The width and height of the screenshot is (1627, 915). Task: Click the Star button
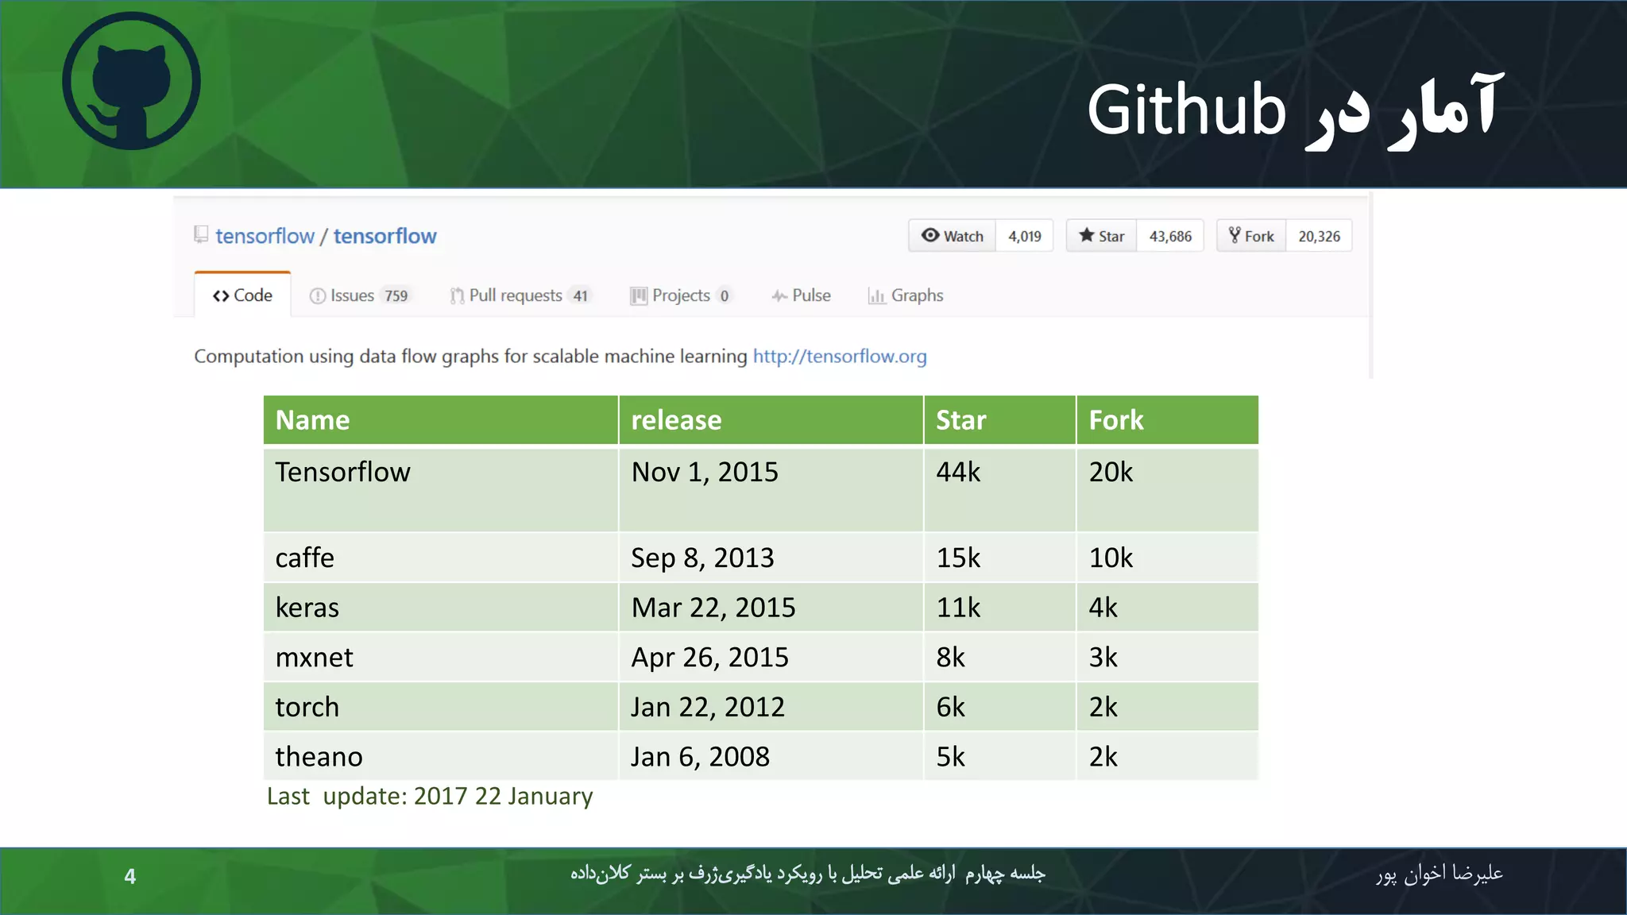(x=1101, y=236)
